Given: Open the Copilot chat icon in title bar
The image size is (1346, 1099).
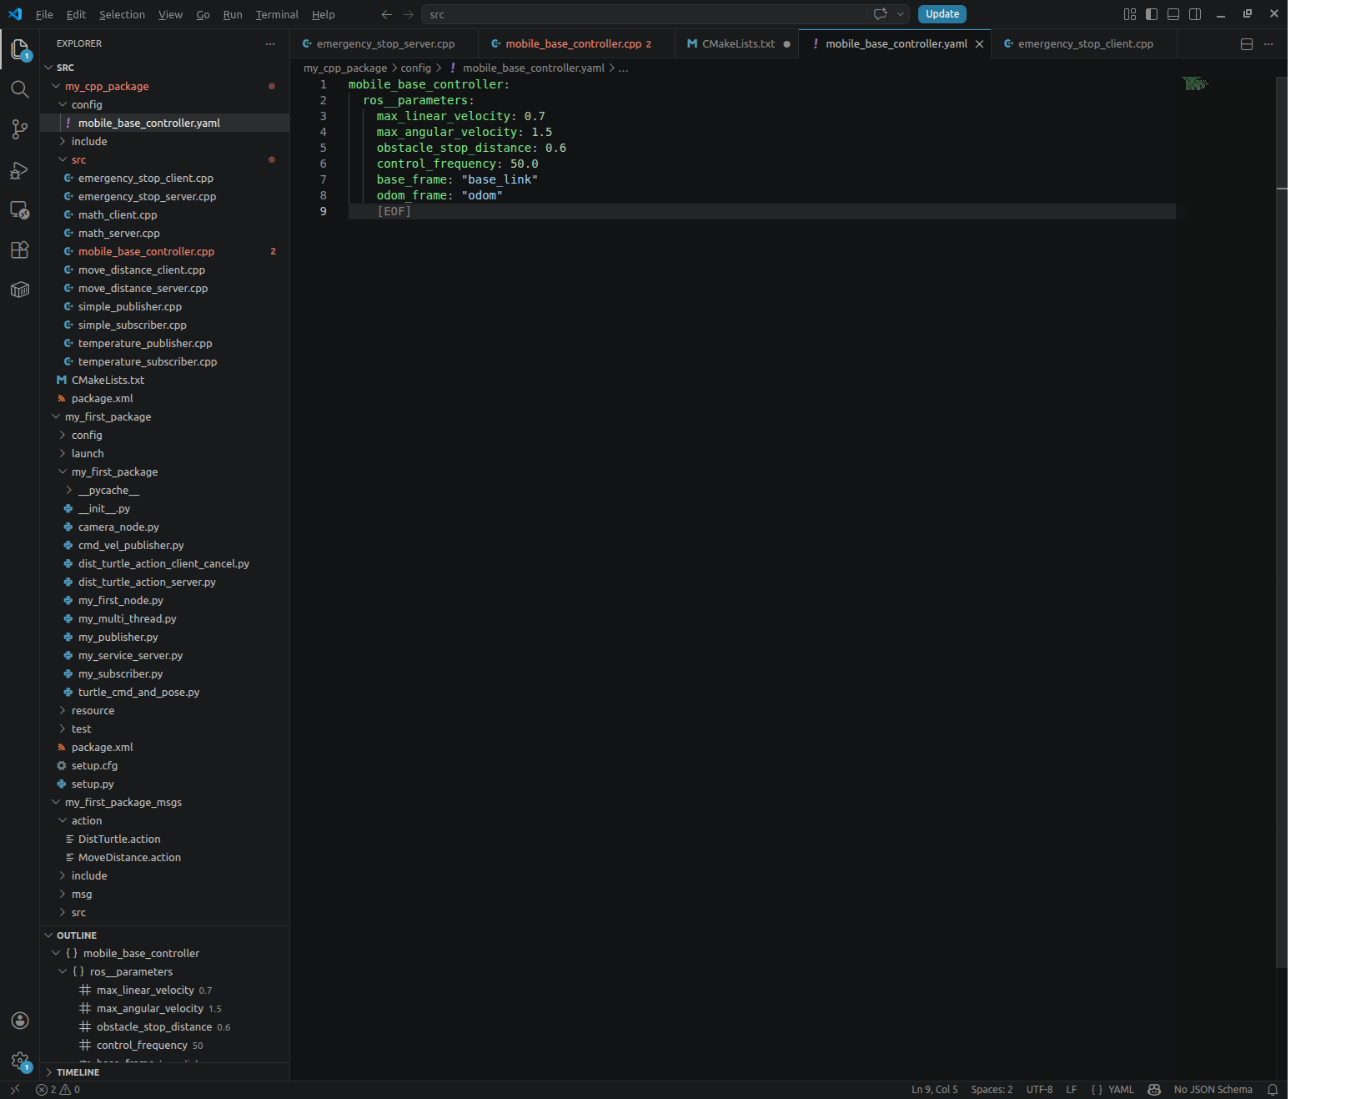Looking at the screenshot, I should 880,14.
